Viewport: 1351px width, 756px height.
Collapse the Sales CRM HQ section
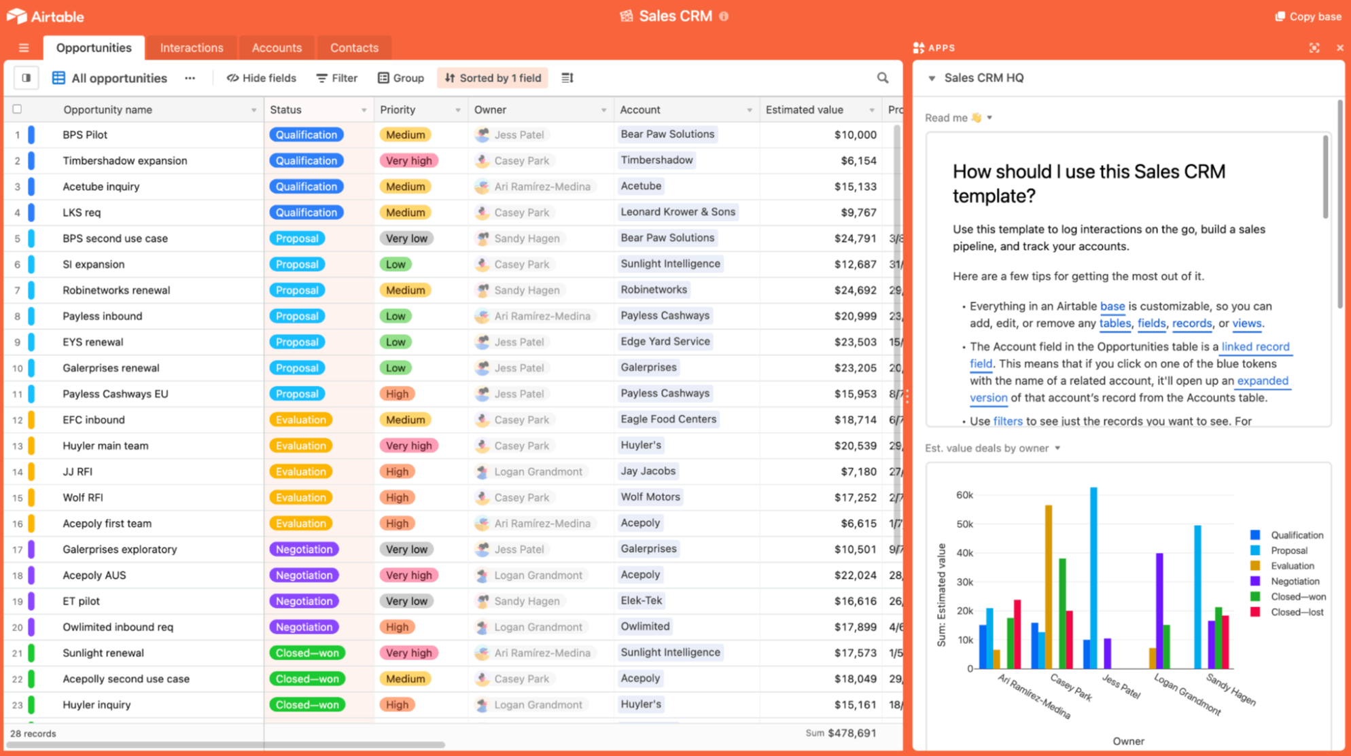coord(932,77)
